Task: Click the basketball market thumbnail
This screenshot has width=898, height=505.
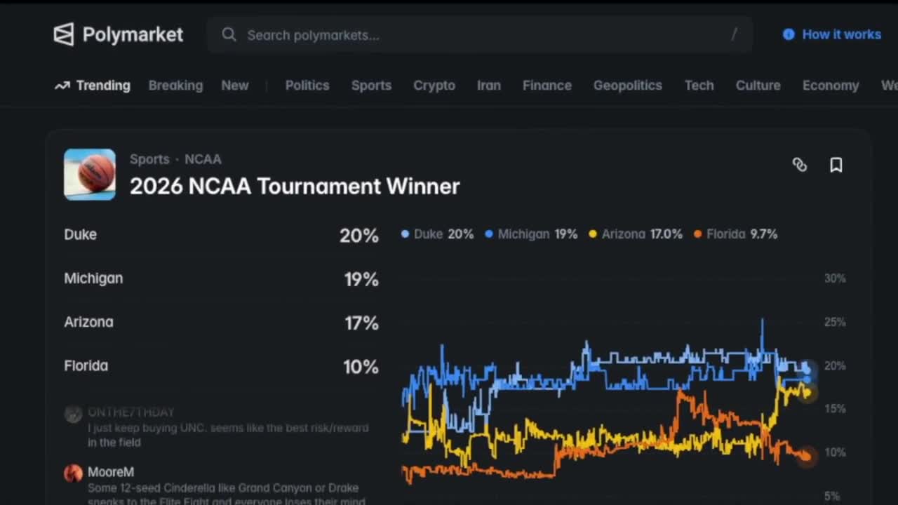Action: pos(90,174)
